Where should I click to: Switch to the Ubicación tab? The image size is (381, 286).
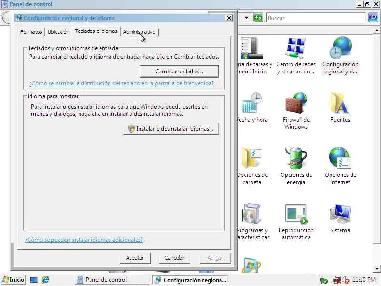click(58, 32)
